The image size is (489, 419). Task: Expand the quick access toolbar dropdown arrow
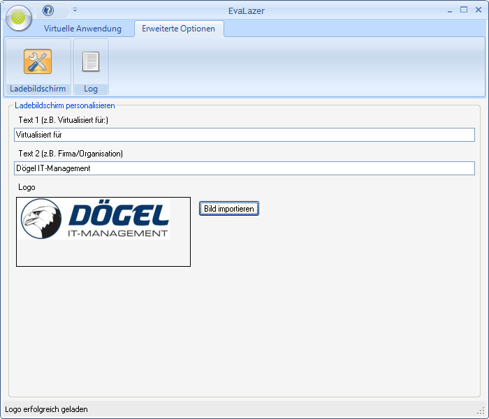tap(75, 10)
